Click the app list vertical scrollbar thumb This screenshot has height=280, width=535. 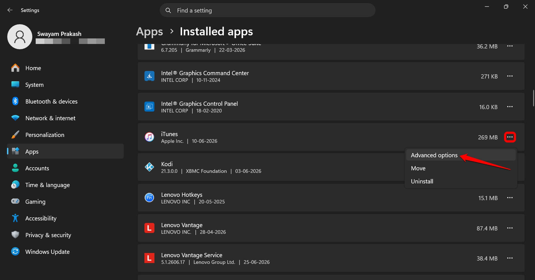(533, 98)
